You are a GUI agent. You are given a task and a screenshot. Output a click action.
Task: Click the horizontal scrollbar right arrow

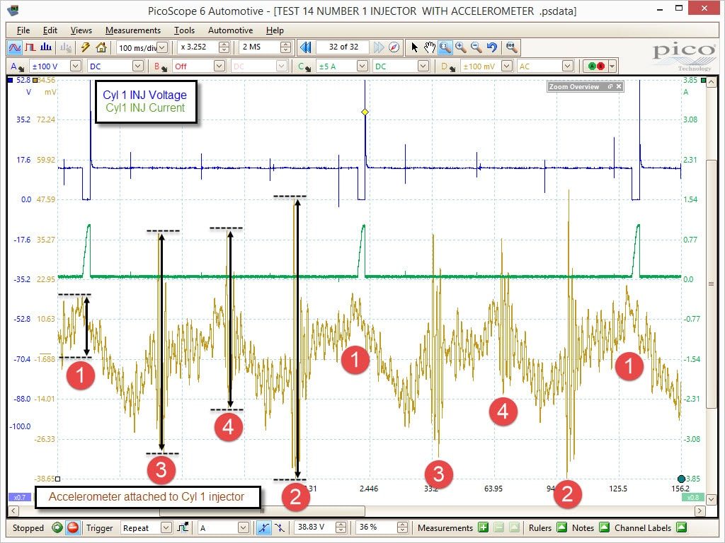700,510
